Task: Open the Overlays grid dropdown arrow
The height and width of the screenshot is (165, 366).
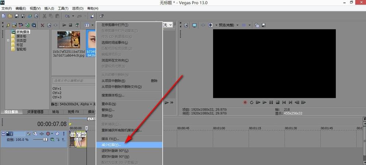Action: (x=250, y=25)
